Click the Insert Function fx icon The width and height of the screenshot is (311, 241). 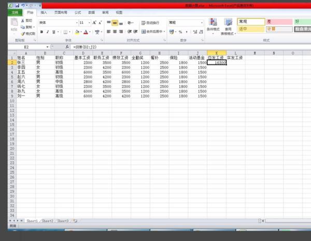point(67,47)
